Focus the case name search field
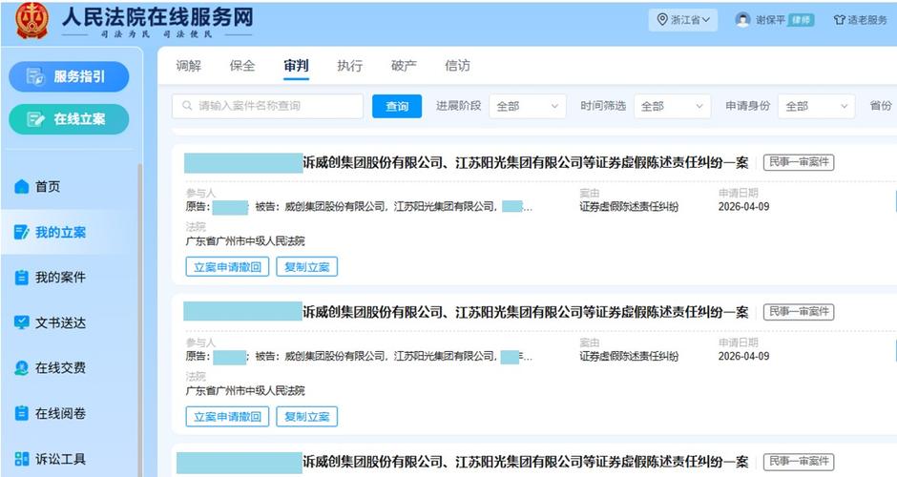 point(267,106)
